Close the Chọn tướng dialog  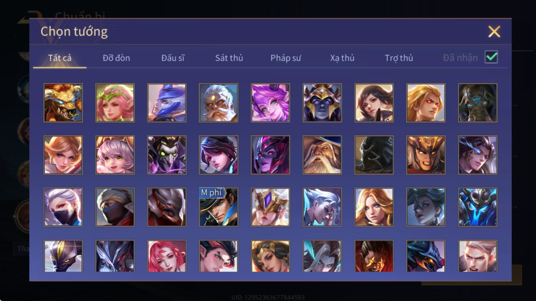(x=494, y=32)
